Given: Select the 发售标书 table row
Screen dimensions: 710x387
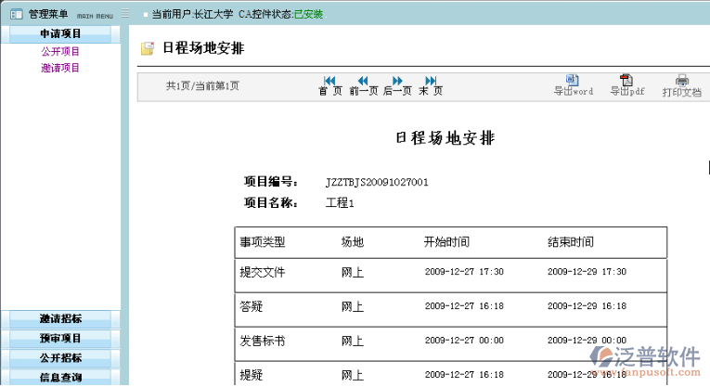Looking at the screenshot, I should click(x=450, y=342).
